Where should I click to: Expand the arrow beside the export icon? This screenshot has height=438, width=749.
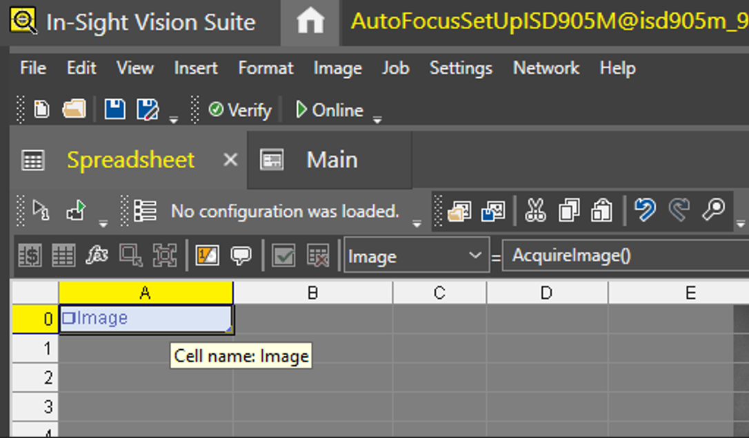click(x=103, y=223)
